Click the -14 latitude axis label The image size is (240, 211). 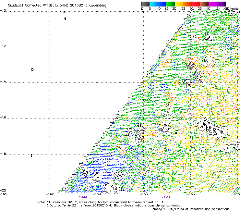point(3,81)
